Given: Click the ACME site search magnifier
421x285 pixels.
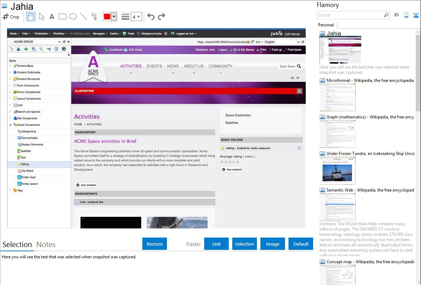Looking at the screenshot, I should tap(299, 66).
